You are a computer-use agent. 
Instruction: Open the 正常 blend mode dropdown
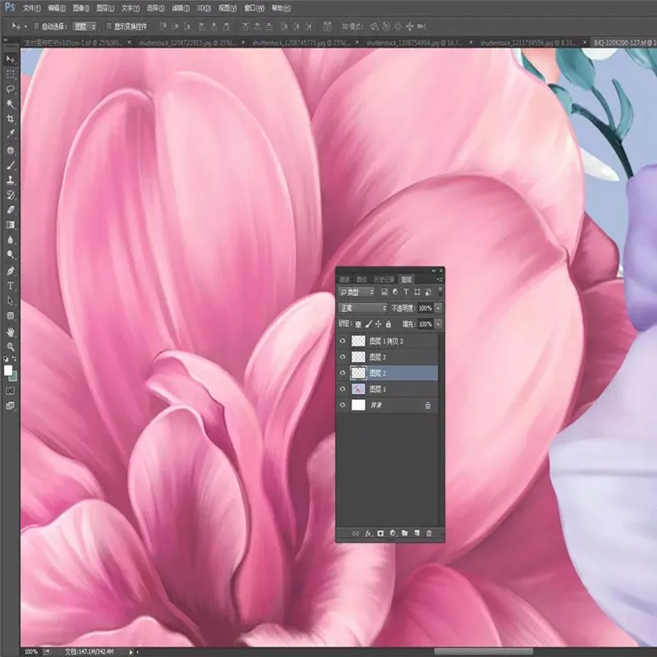pyautogui.click(x=363, y=309)
